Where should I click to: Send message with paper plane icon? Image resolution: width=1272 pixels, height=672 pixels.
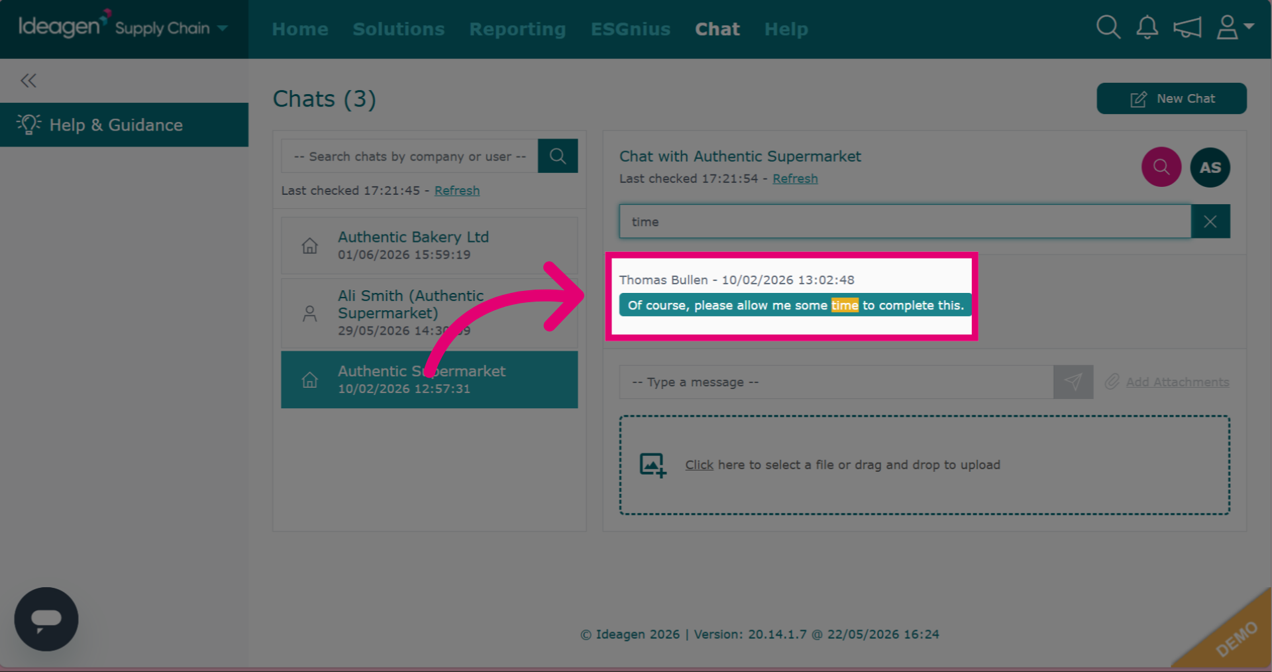pyautogui.click(x=1073, y=382)
